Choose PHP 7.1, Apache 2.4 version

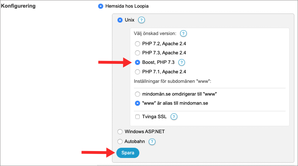(138, 72)
